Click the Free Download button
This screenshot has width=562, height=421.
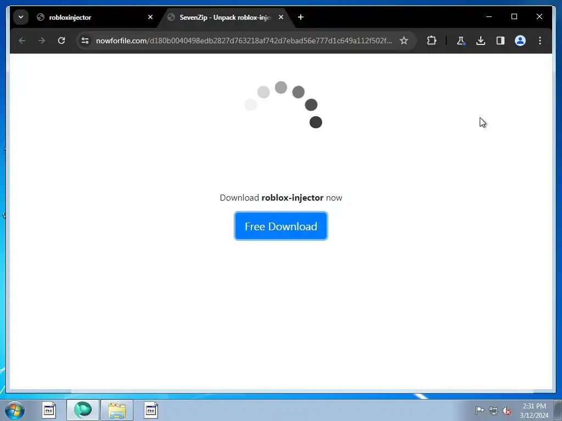point(280,226)
